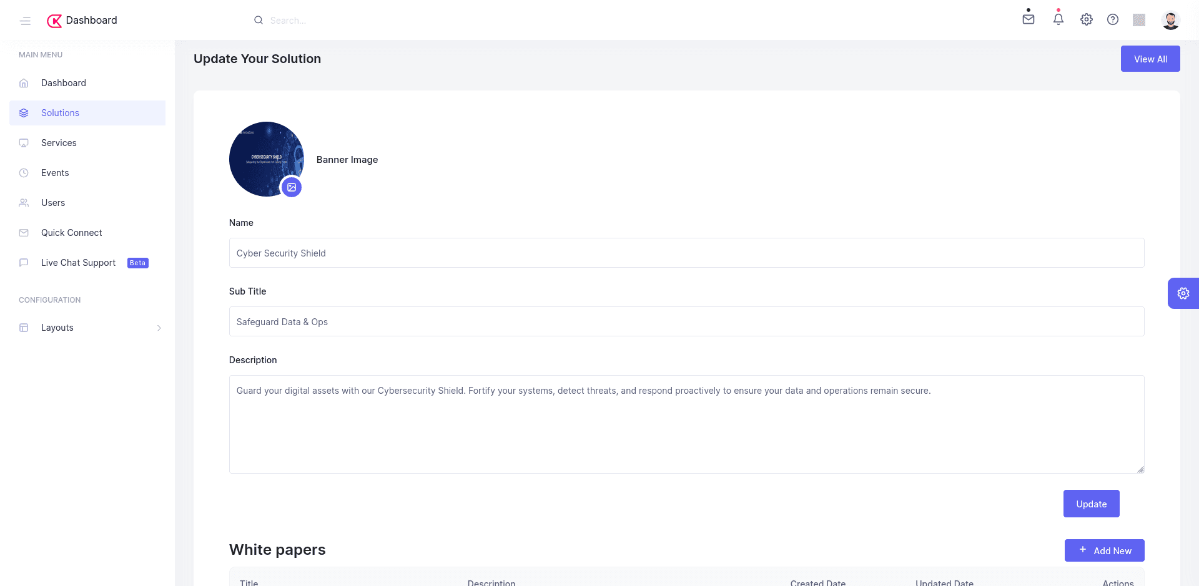
Task: Click the Dashboard logo
Action: [82, 21]
